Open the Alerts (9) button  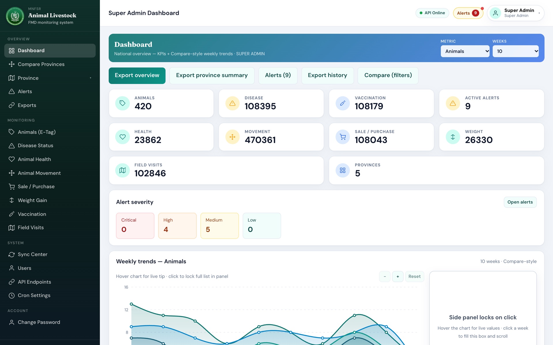278,76
